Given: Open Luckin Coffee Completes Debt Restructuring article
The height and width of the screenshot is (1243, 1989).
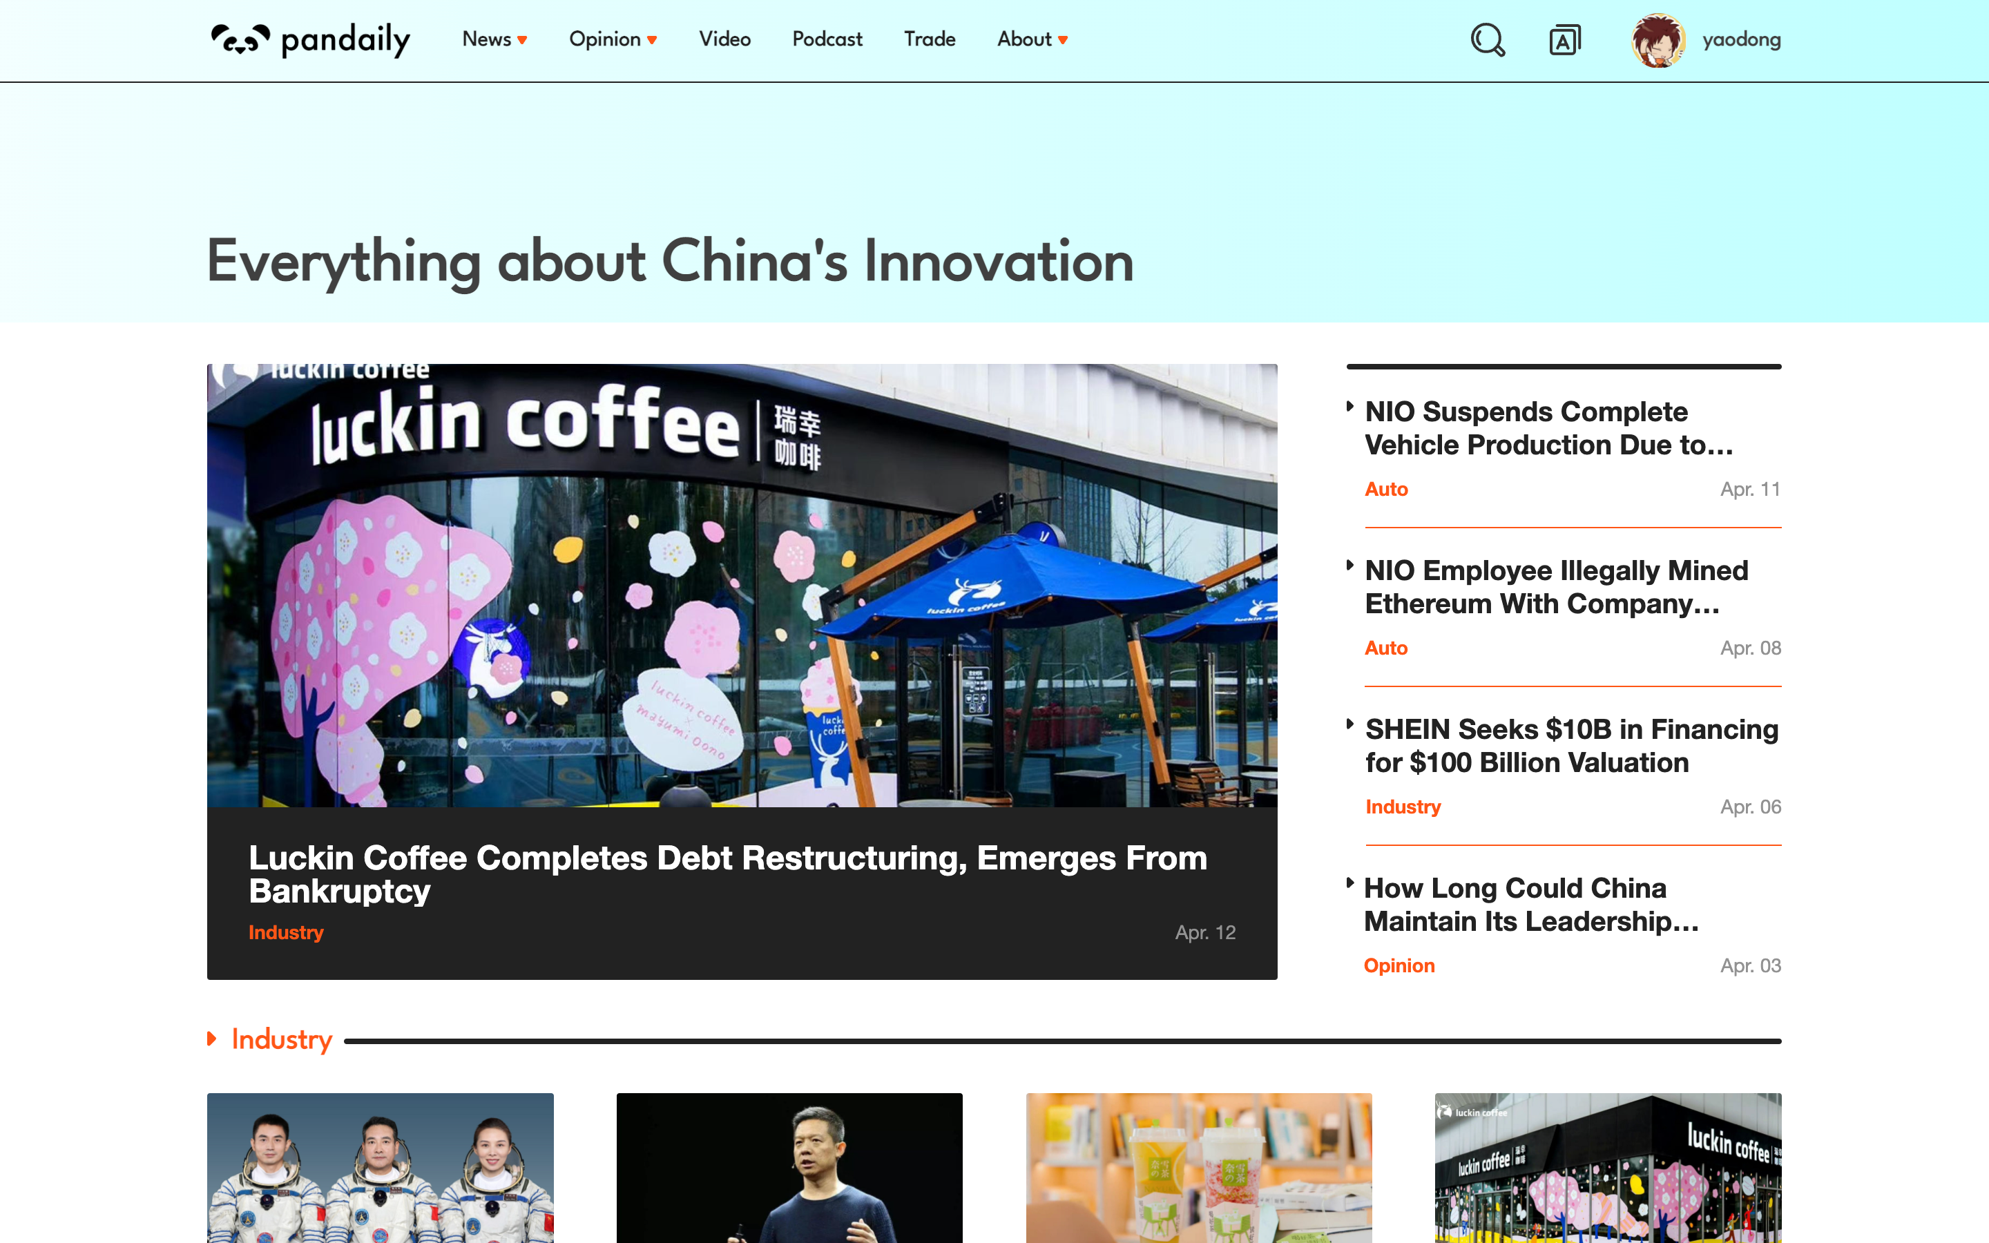Looking at the screenshot, I should [728, 874].
